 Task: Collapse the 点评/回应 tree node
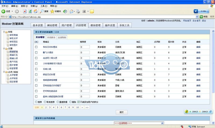(x=4, y=72)
